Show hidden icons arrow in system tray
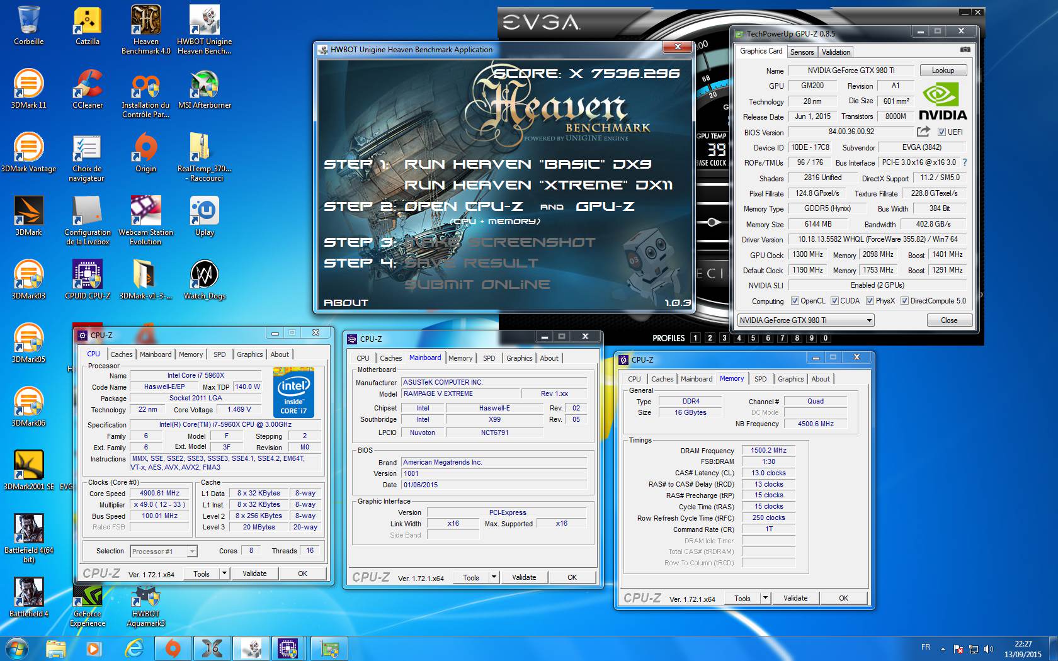This screenshot has height=661, width=1058. 943,648
